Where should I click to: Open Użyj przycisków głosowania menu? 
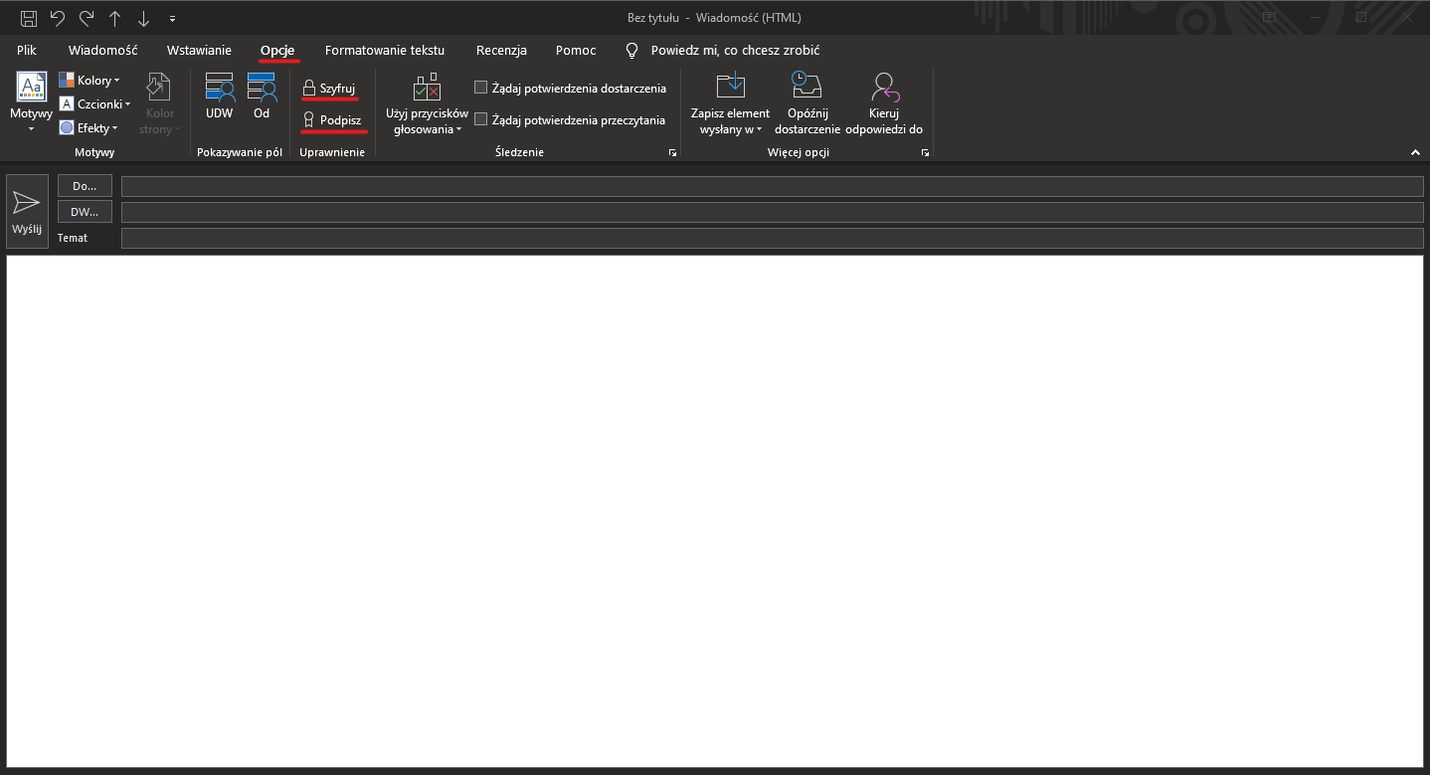427,103
